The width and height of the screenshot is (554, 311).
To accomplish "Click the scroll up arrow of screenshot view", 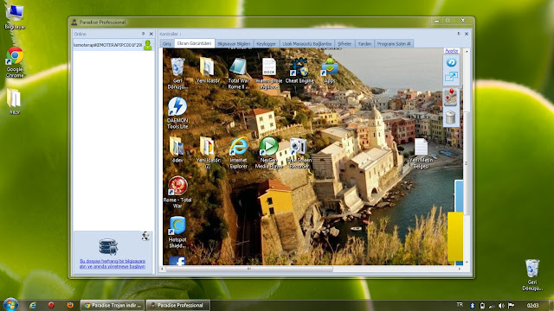I will [467, 52].
